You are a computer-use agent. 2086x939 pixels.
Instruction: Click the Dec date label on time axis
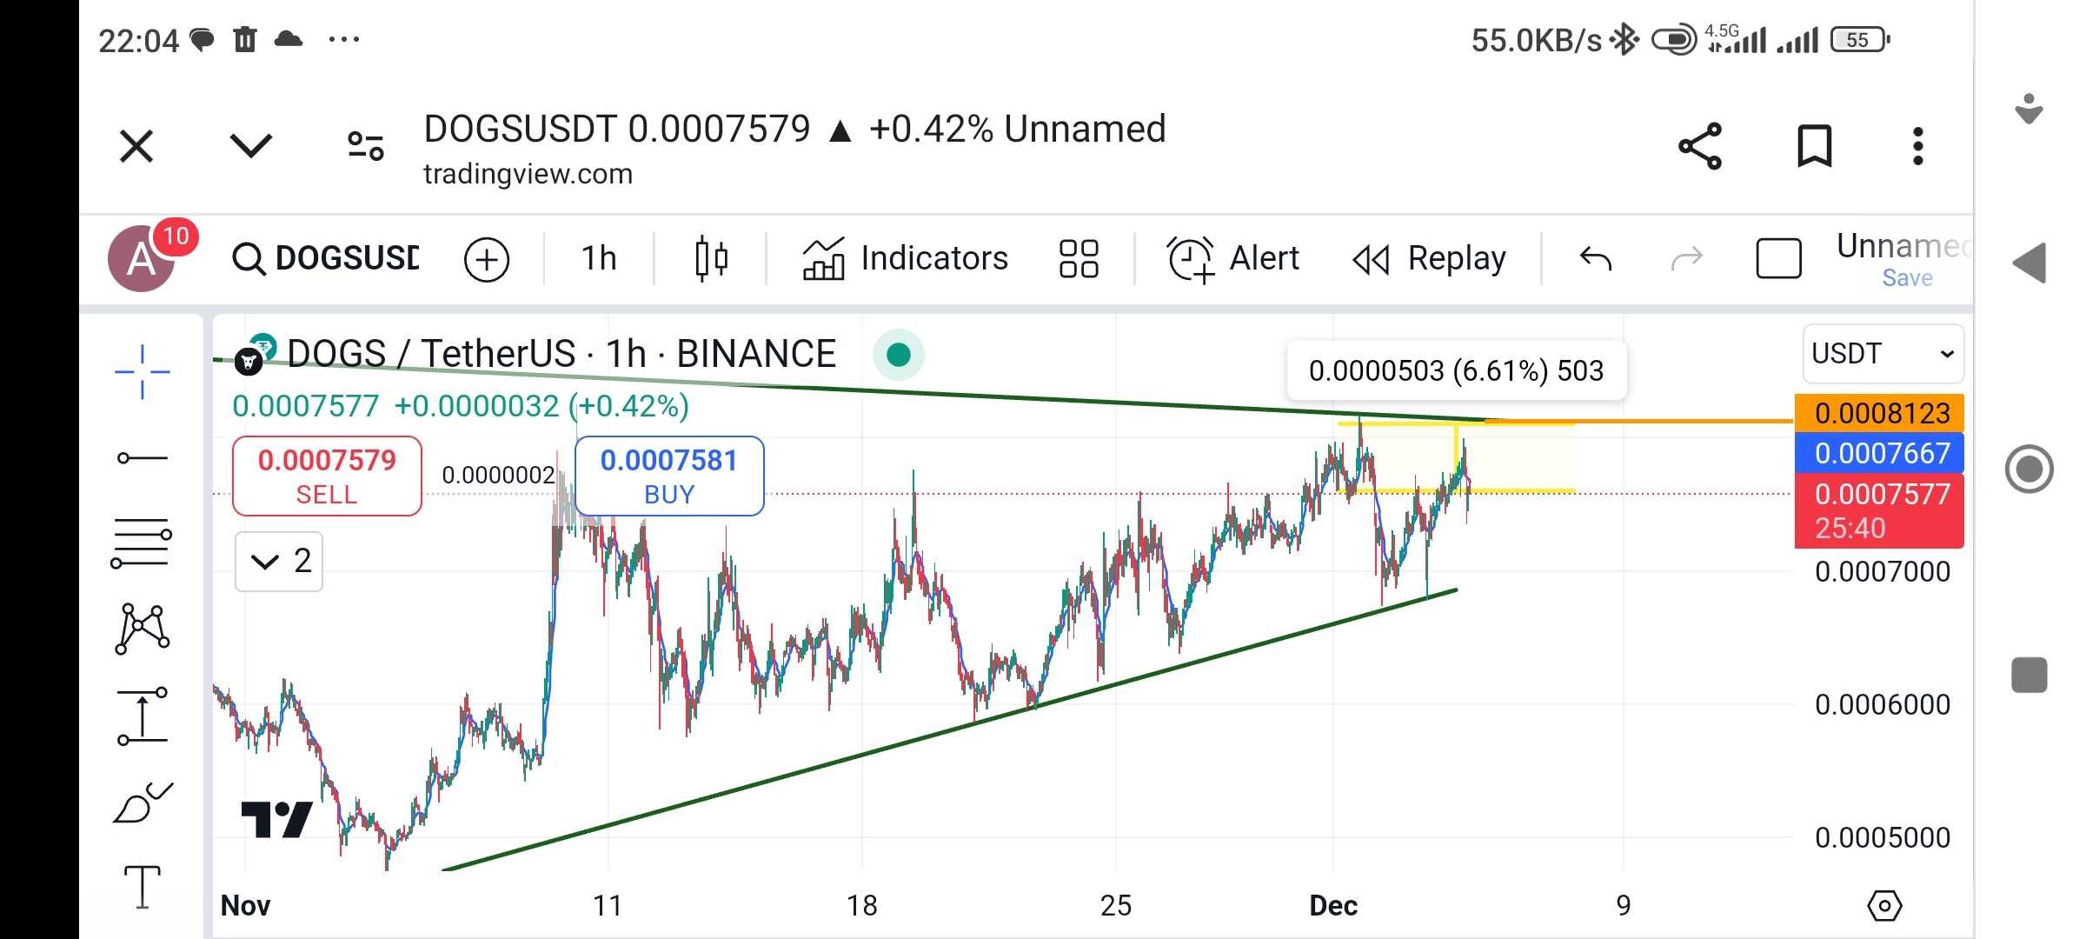coord(1333,906)
